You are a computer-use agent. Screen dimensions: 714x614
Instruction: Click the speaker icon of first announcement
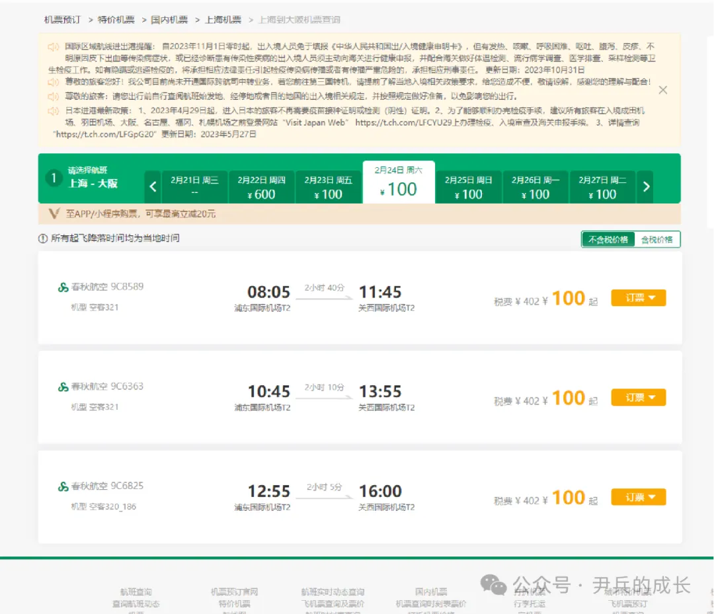point(54,47)
